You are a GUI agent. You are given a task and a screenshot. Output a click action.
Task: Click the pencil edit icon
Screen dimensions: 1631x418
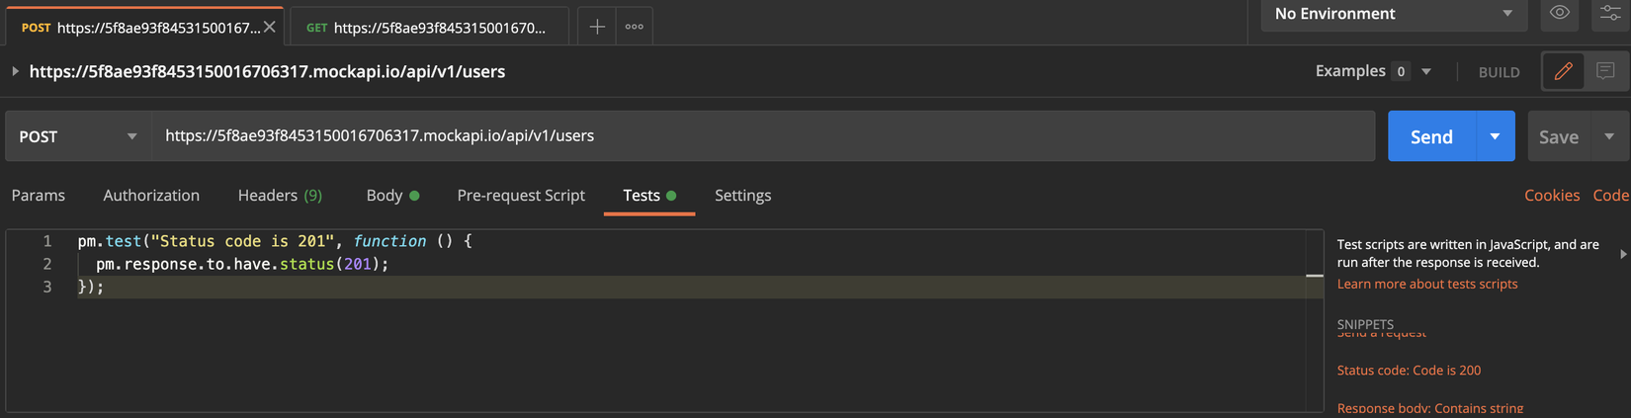tap(1563, 71)
